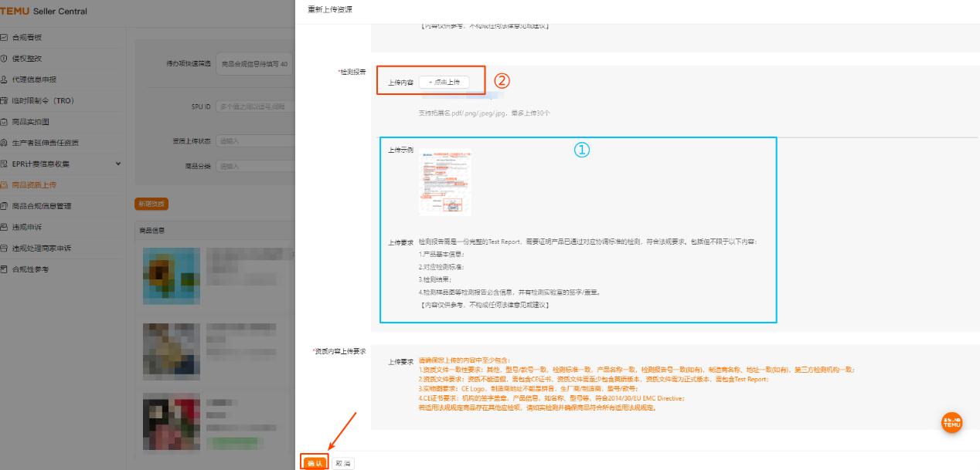980x470 pixels.
Task: Go to 商品合规信息管理 in sidebar
Action: point(10,205)
